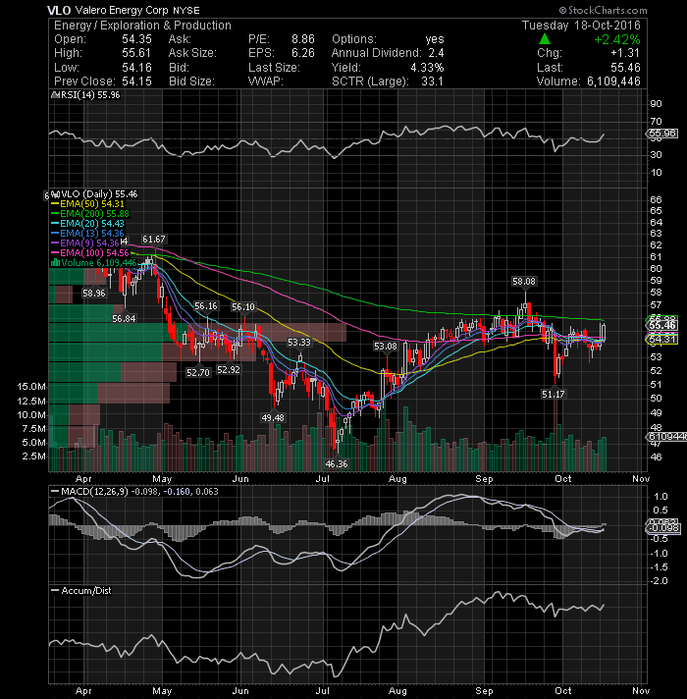The image size is (687, 699).
Task: Click the 90 level on the RSI axis
Action: coord(657,104)
